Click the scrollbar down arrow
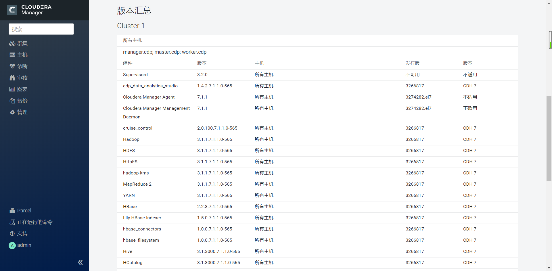 (549, 268)
